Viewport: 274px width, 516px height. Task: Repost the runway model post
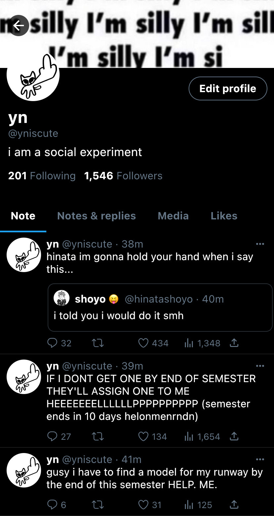[98, 505]
